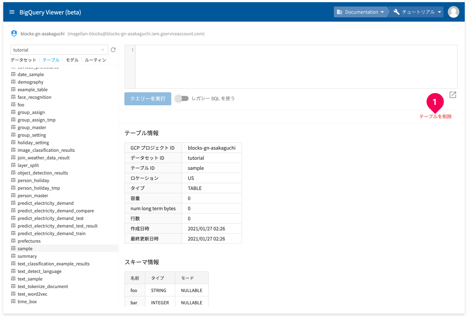
Task: Click the クエリーを実行 button
Action: click(148, 98)
